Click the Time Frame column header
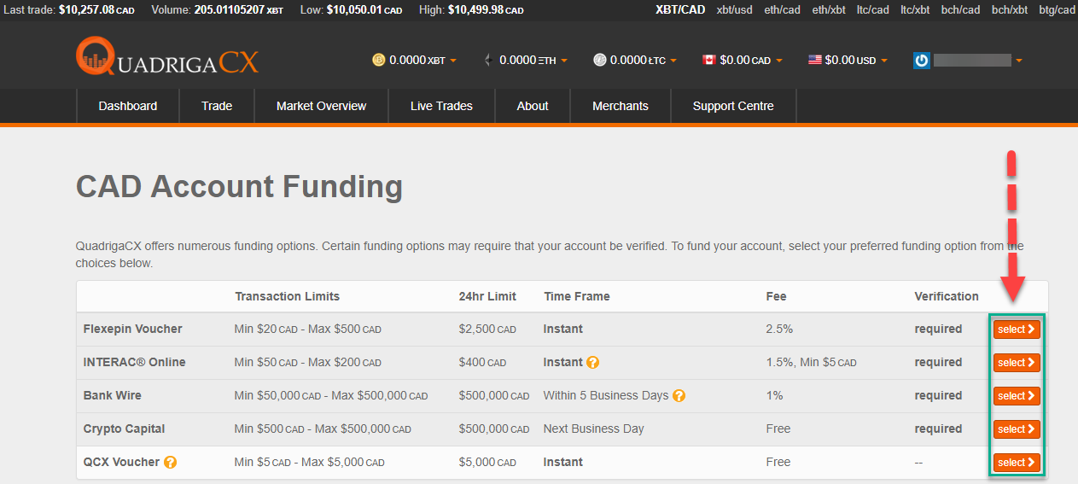1078x484 pixels. (x=577, y=296)
